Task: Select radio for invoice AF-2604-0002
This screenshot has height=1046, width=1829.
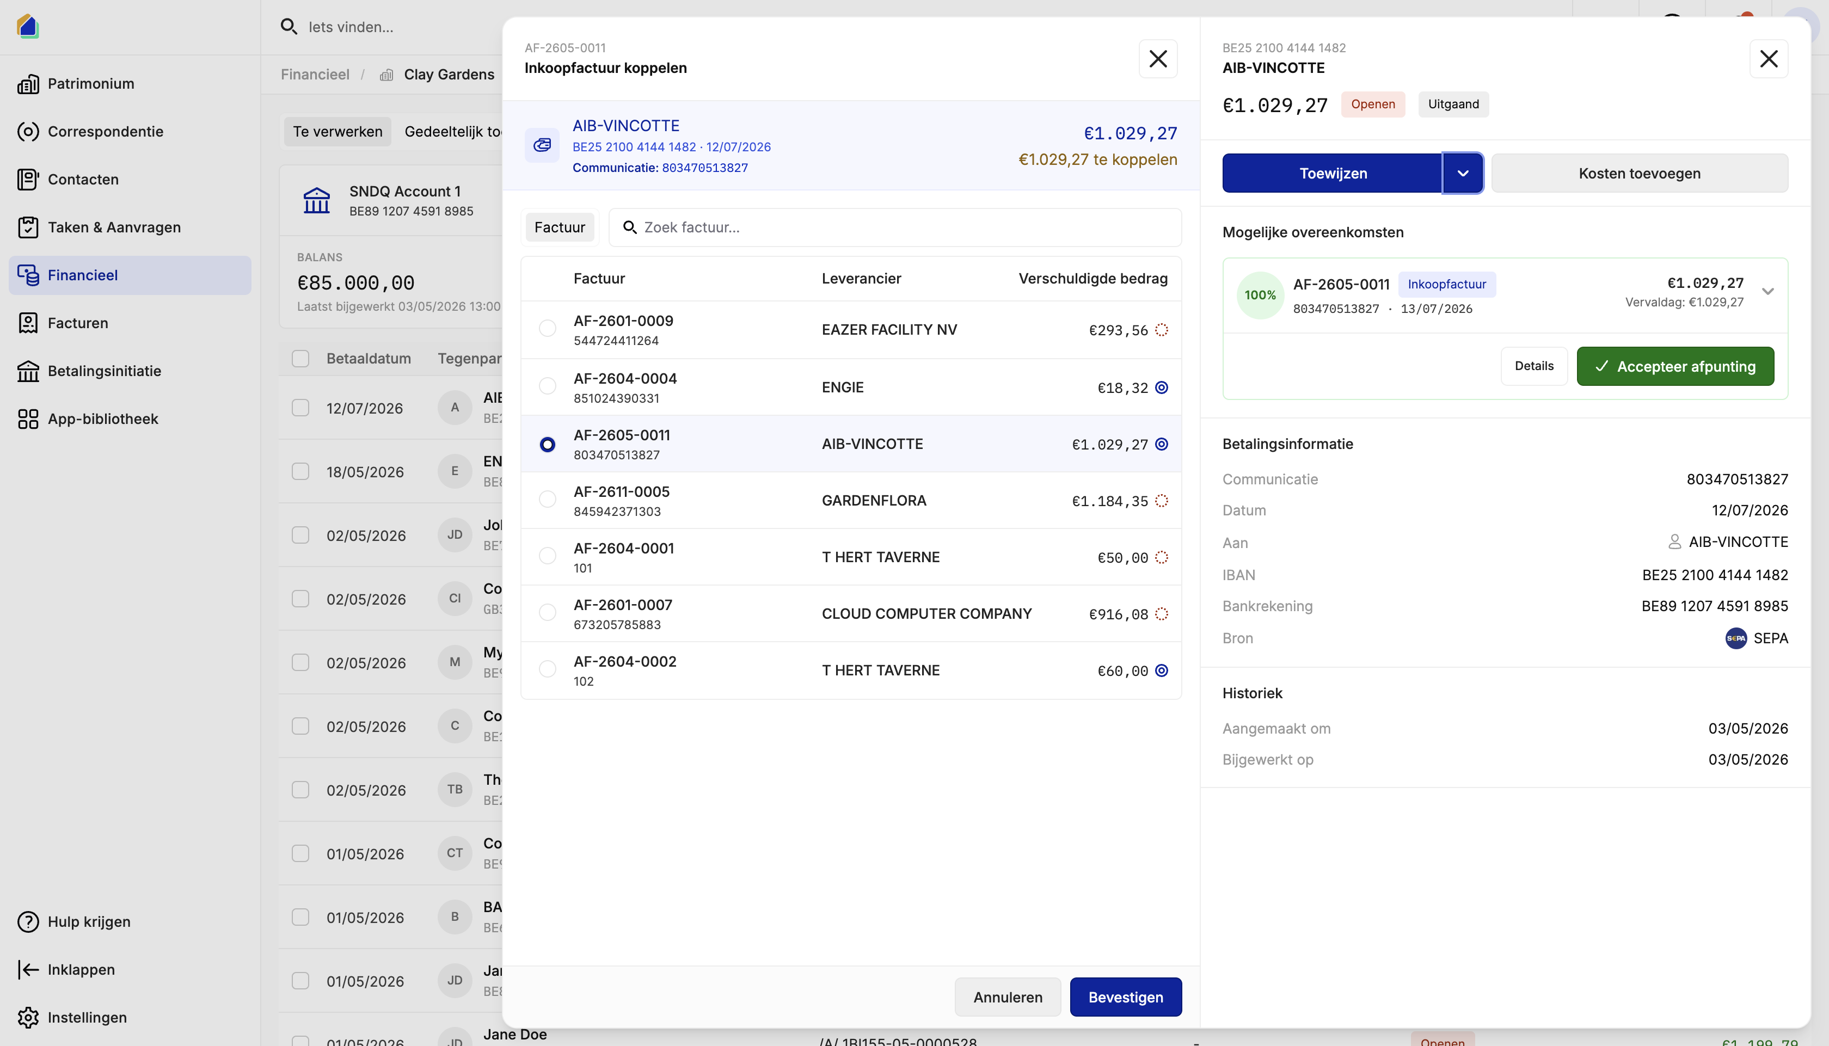Action: click(548, 669)
